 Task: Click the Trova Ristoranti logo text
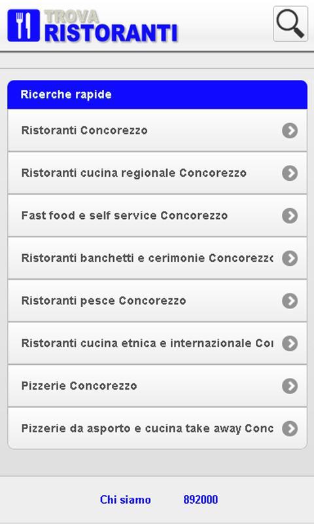point(111,27)
